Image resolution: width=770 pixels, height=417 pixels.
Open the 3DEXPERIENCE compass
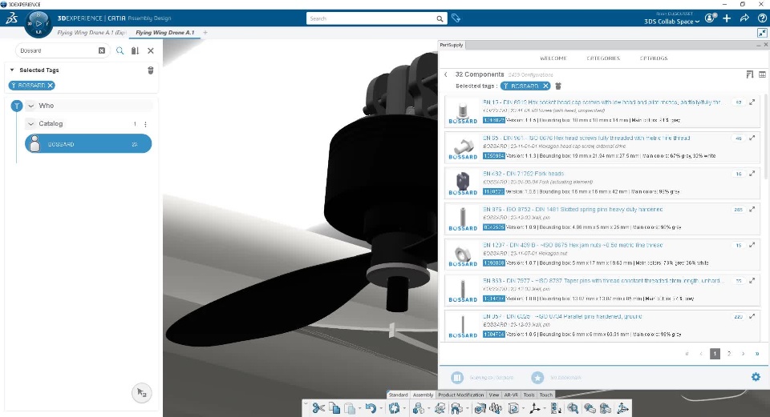tap(38, 23)
